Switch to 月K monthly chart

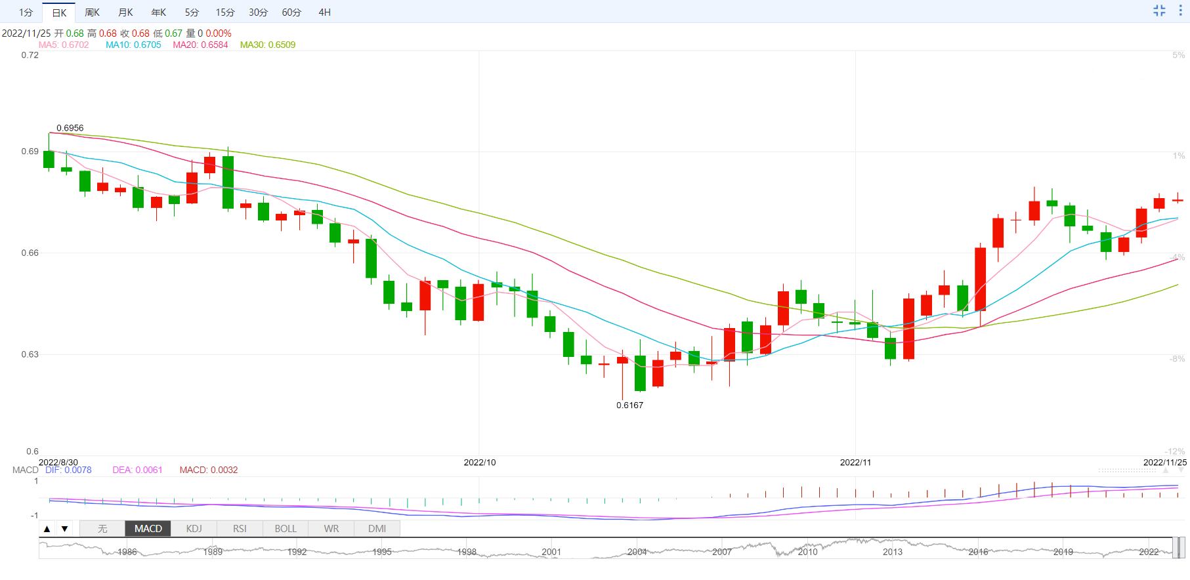click(x=125, y=12)
